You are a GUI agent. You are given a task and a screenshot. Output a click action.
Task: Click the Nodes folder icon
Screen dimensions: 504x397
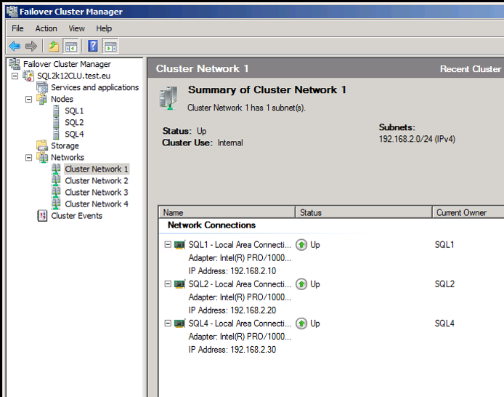pyautogui.click(x=42, y=99)
